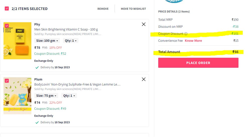
Task: Open Size 100 gm dropdown for Phy
Action: pyautogui.click(x=47, y=41)
